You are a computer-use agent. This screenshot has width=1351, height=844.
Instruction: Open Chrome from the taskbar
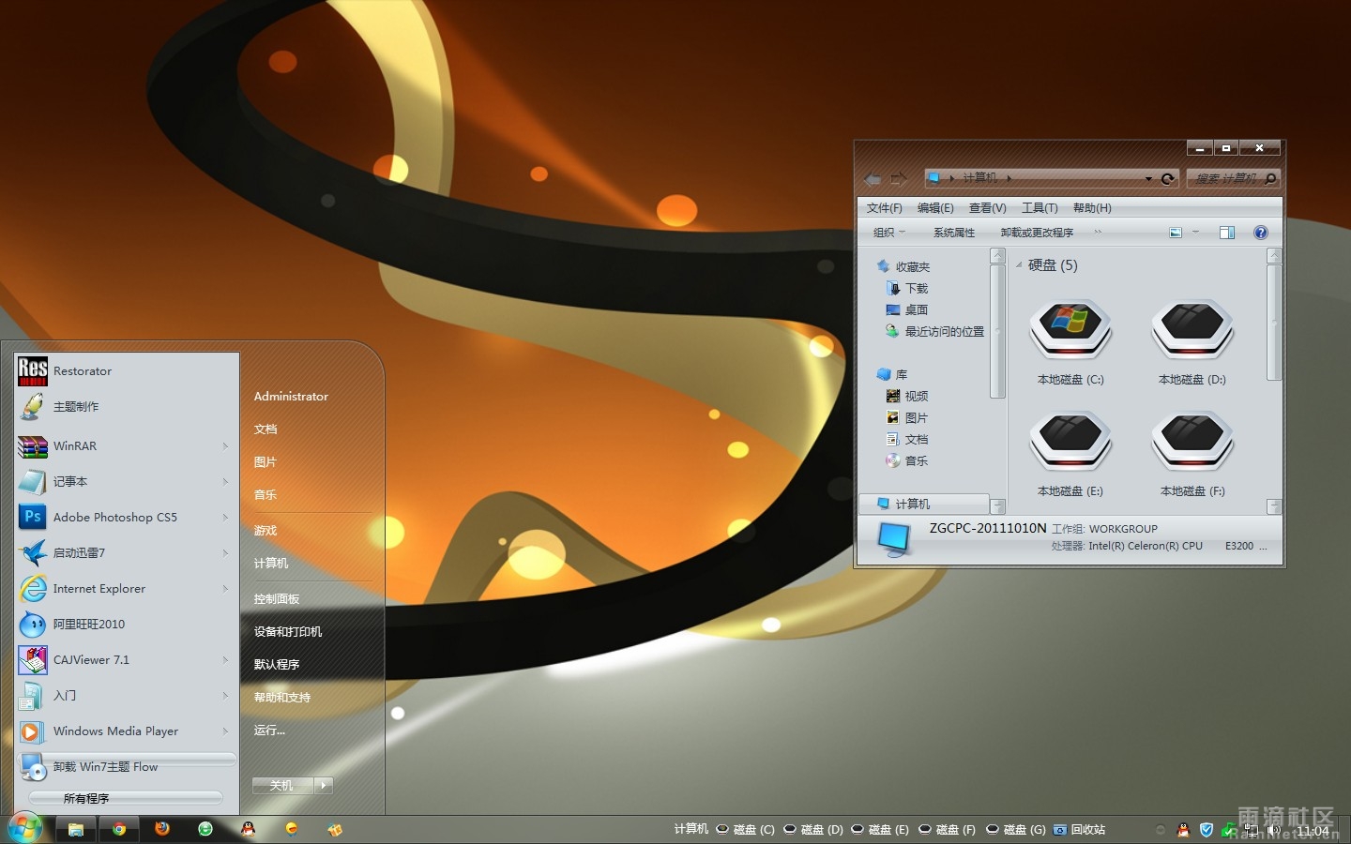119,829
